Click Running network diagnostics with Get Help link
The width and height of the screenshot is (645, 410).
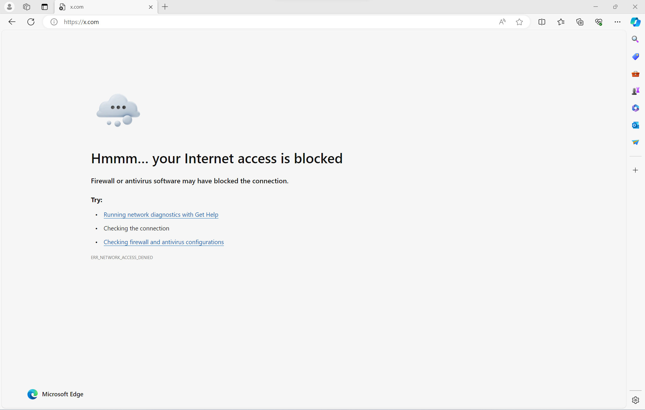pos(161,214)
